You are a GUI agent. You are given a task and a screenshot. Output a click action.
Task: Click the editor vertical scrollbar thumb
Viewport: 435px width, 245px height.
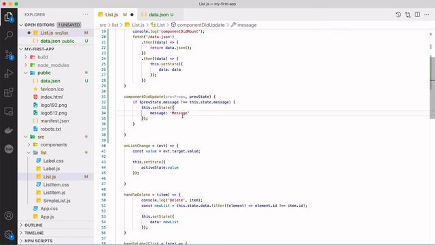(432, 88)
